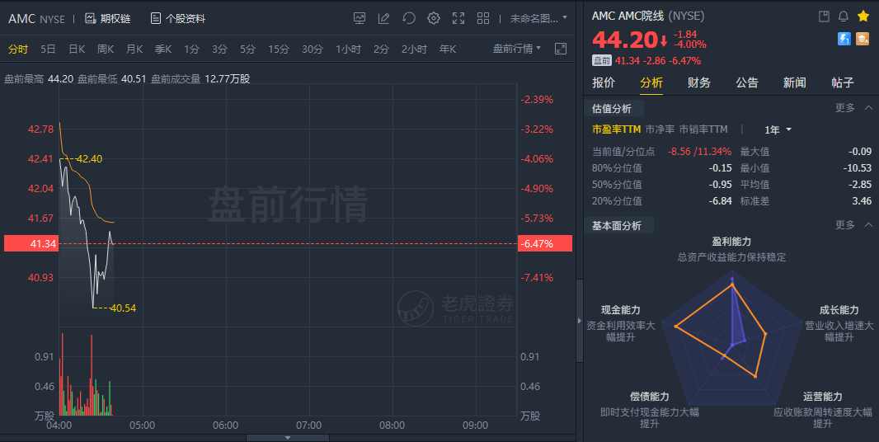Image resolution: width=879 pixels, height=442 pixels.
Task: Switch to the 月K chart
Action: tap(134, 49)
